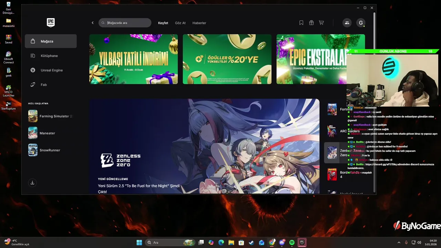
Task: Open File Explorer from the taskbar
Action: click(x=231, y=242)
